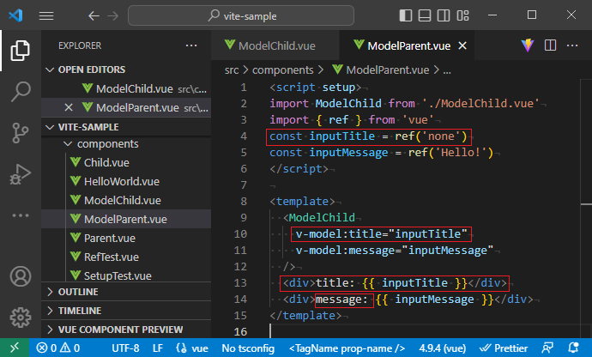Screen dimensions: 592x357
Task: Click the ModelChild tag on line 9
Action: tap(321, 218)
